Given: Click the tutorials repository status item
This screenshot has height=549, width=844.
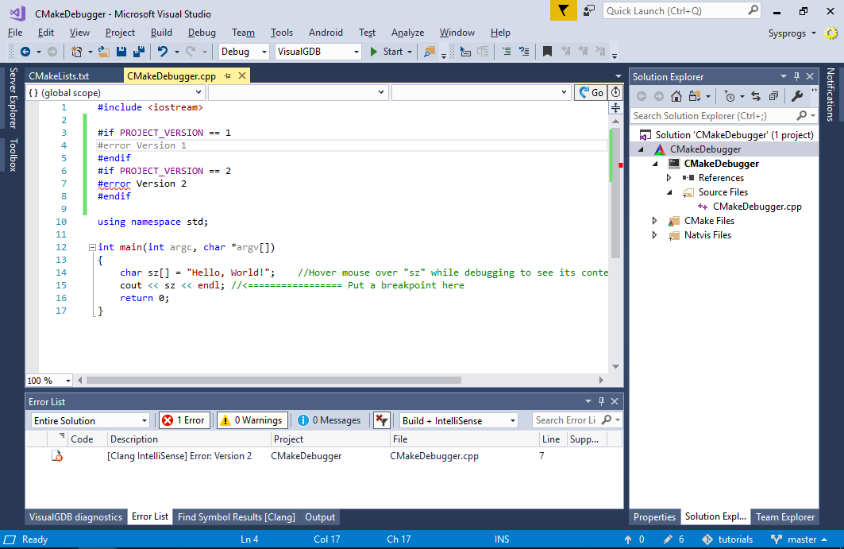Looking at the screenshot, I should point(727,539).
